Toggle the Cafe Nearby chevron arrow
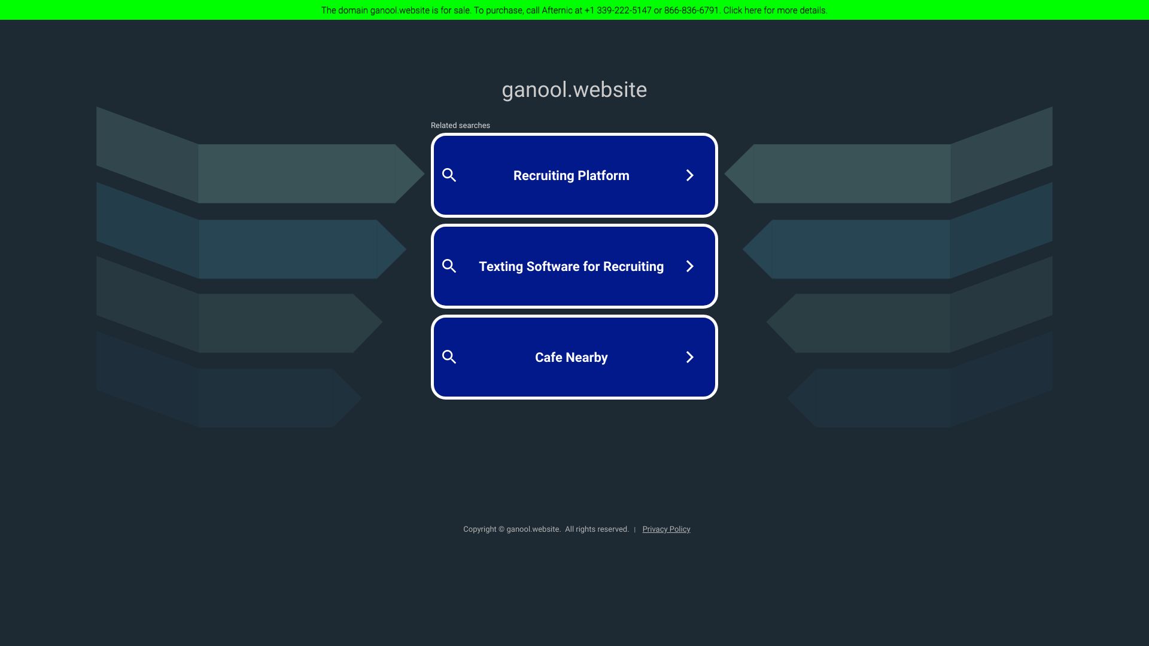This screenshot has width=1149, height=646. [x=689, y=356]
